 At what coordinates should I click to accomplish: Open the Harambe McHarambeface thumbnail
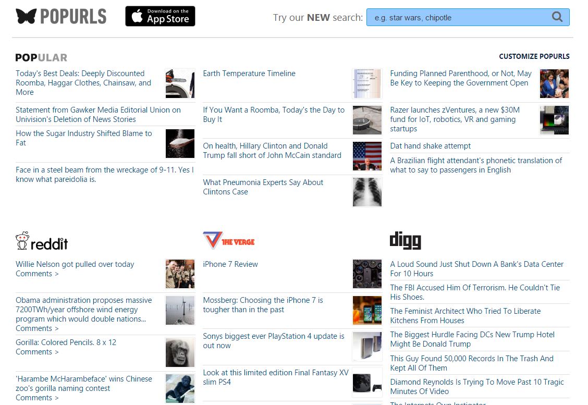[180, 389]
